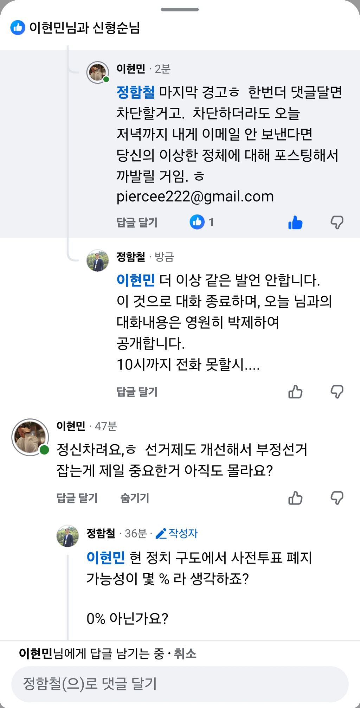Screen dimensions: 360x708
Task: Focus the 정함철(으)로 댓글 달기 input field
Action: click(180, 684)
